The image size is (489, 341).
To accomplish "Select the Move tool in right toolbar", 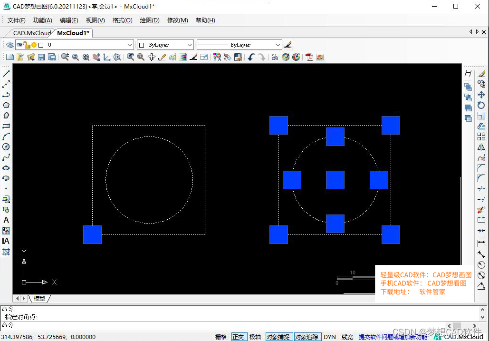I will [481, 95].
